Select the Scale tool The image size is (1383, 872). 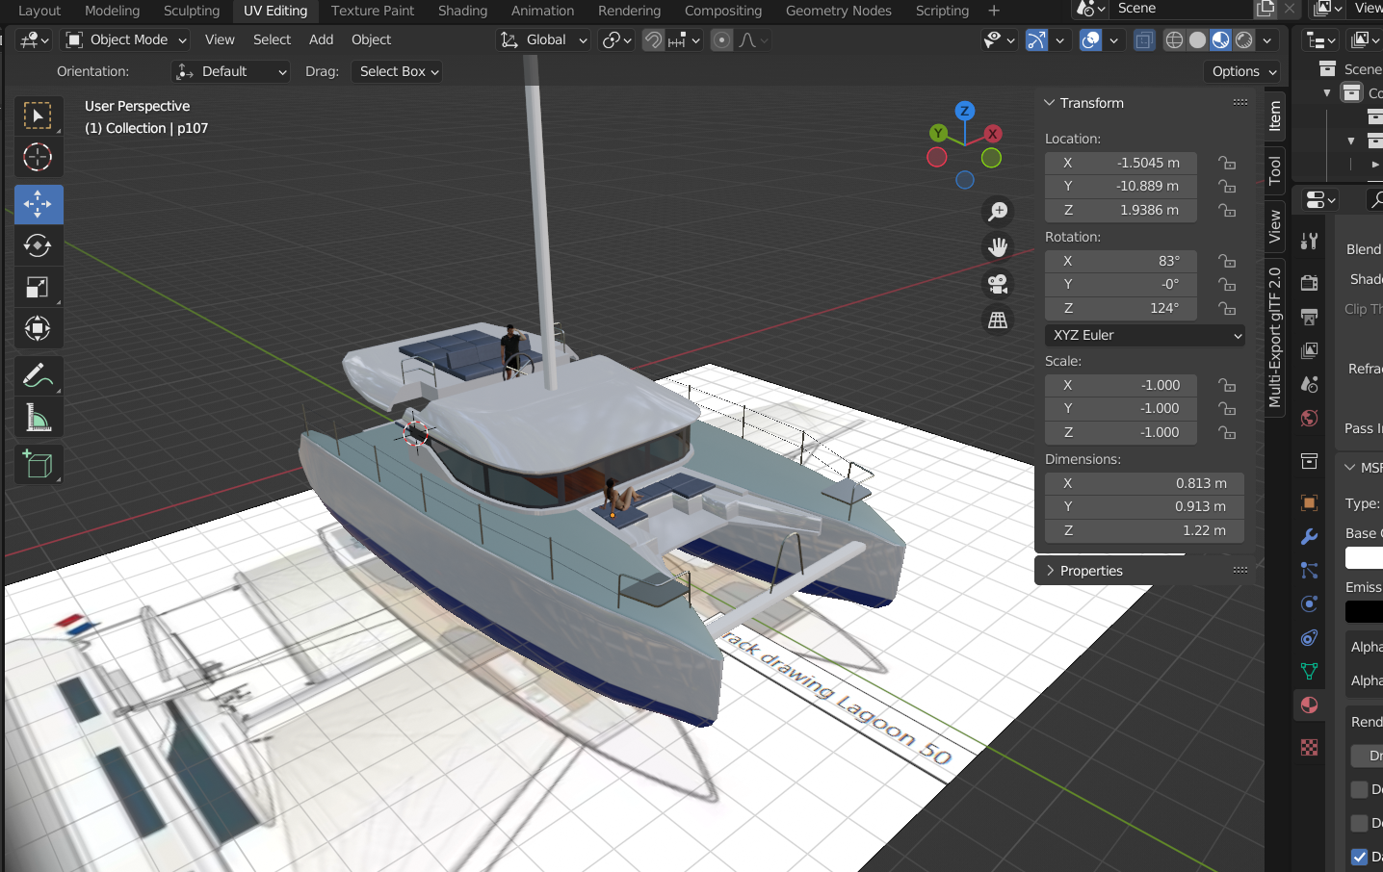(39, 287)
